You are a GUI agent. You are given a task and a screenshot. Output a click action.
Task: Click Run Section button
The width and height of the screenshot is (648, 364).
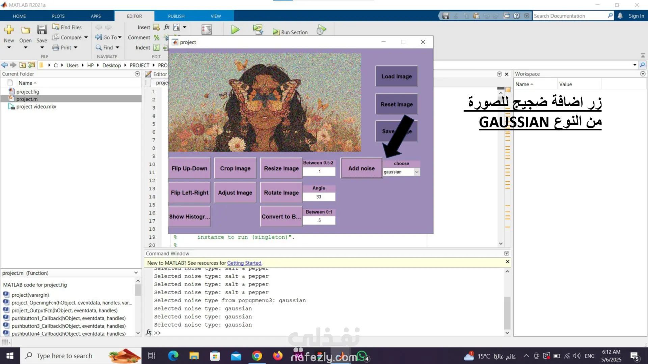290,32
